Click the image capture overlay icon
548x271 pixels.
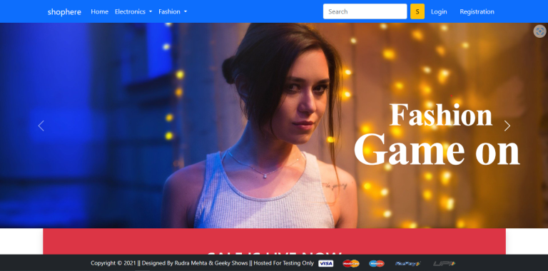point(540,31)
